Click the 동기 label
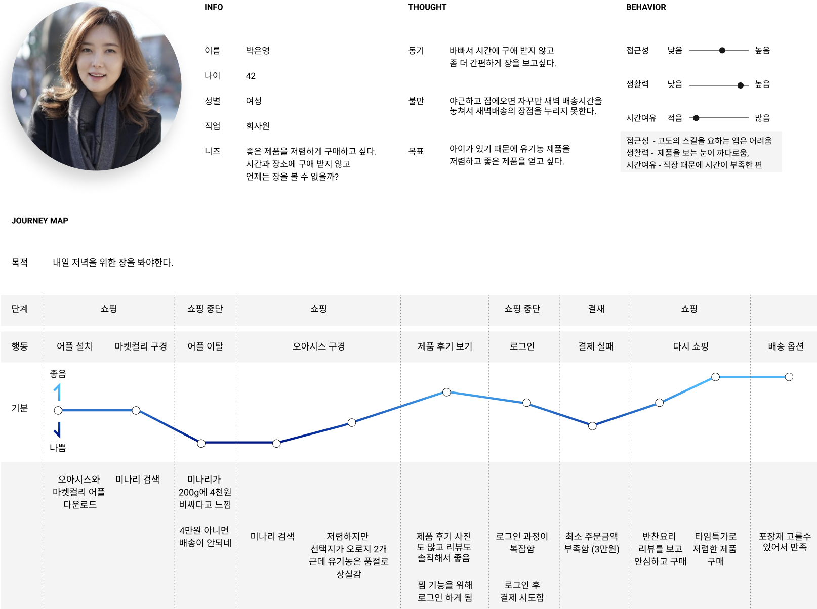817x609 pixels. pyautogui.click(x=416, y=51)
